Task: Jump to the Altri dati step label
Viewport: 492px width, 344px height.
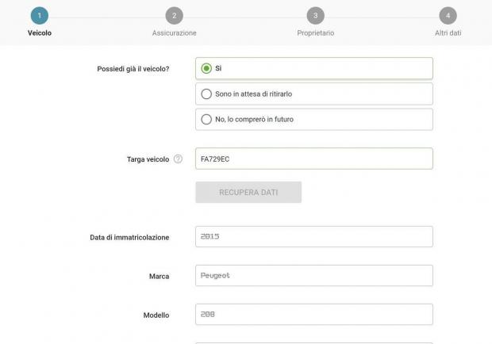Action: tap(448, 33)
